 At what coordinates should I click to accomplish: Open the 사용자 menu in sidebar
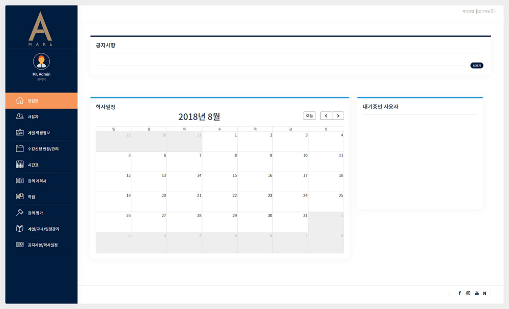(33, 117)
